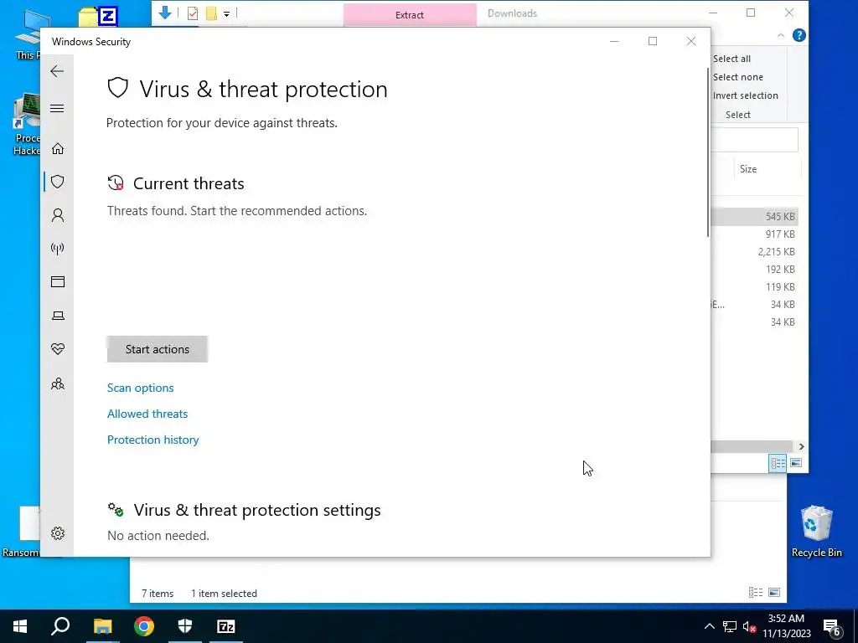The height and width of the screenshot is (643, 858).
Task: Click File Explorer horizontal scrollbar right arrow
Action: pyautogui.click(x=801, y=447)
